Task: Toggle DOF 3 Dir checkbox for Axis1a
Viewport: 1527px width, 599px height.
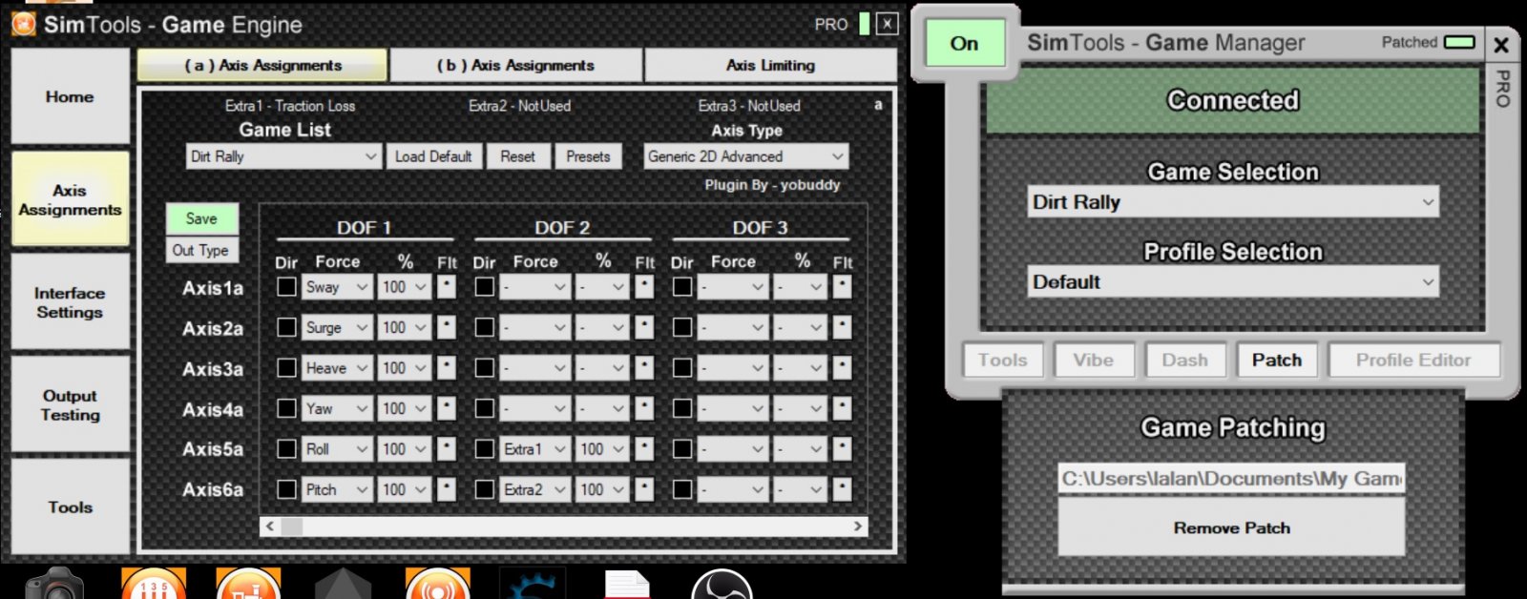Action: click(x=682, y=286)
